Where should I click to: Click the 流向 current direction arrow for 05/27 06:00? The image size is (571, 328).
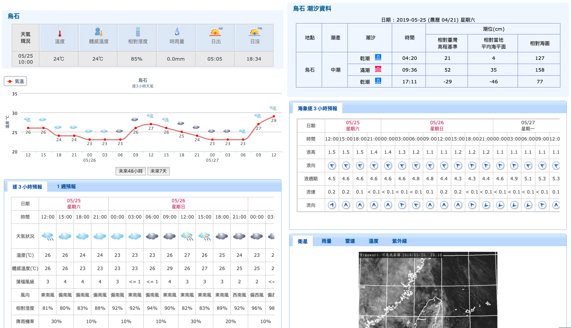tap(528, 205)
